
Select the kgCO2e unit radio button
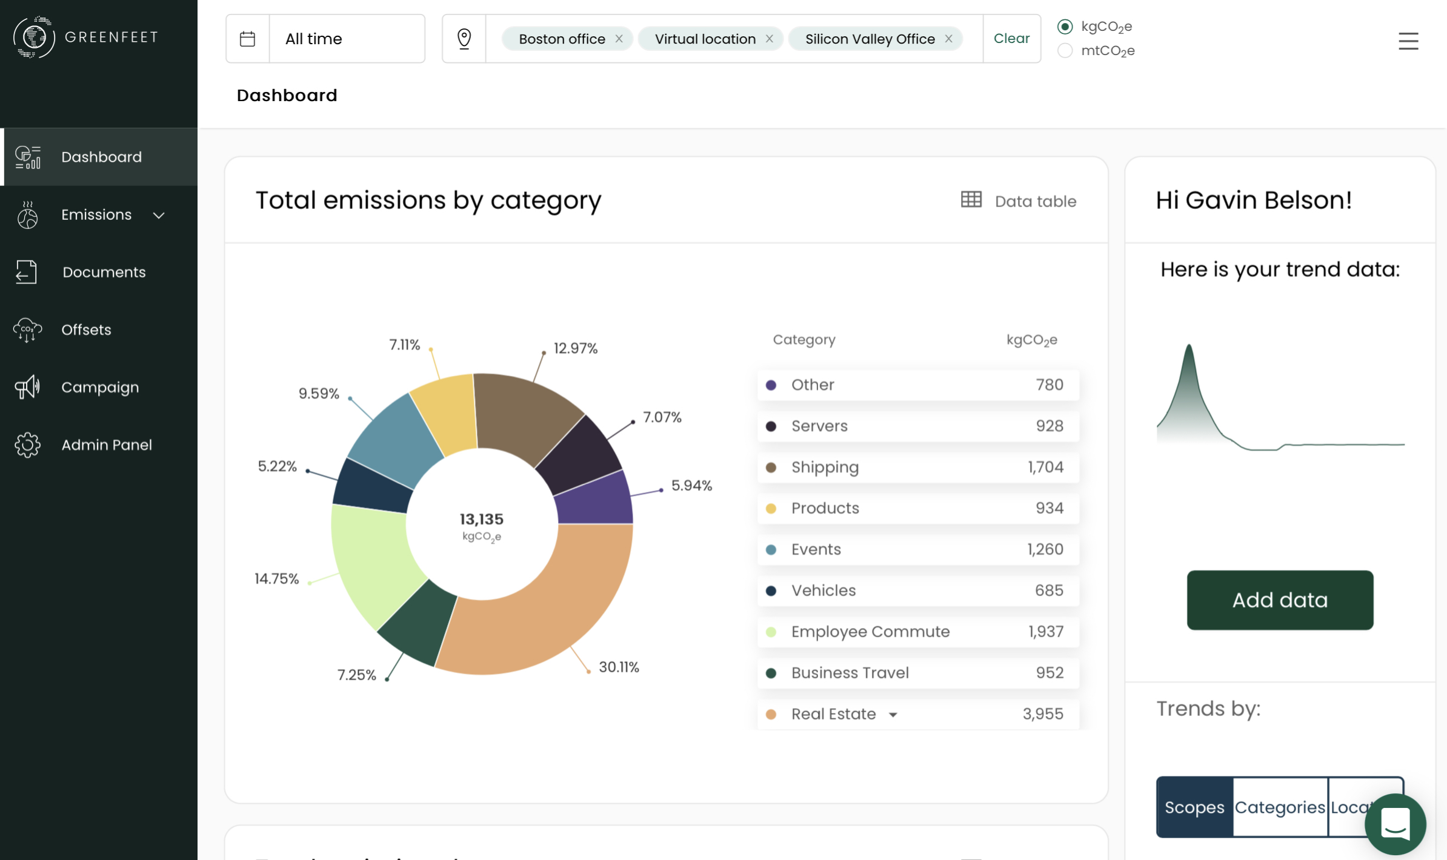[1065, 27]
